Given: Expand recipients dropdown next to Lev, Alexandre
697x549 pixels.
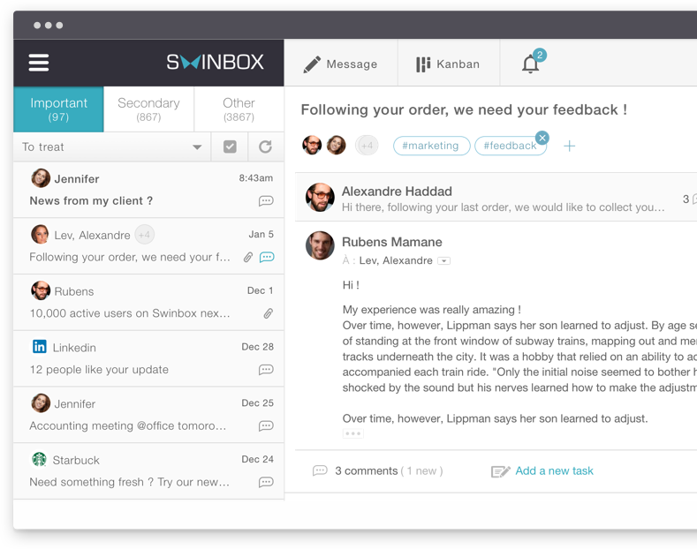Looking at the screenshot, I should 443,260.
